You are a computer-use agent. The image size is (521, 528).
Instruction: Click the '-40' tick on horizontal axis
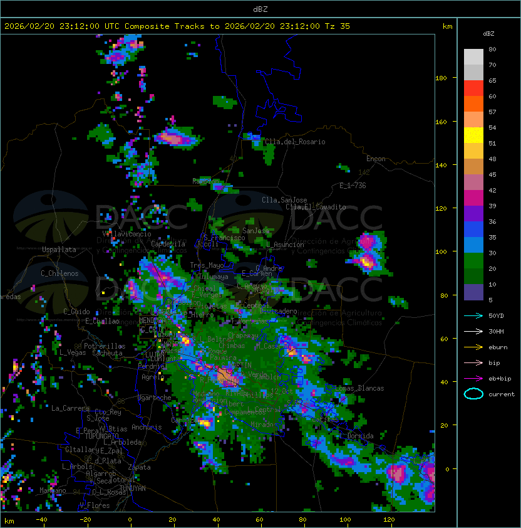click(42, 520)
